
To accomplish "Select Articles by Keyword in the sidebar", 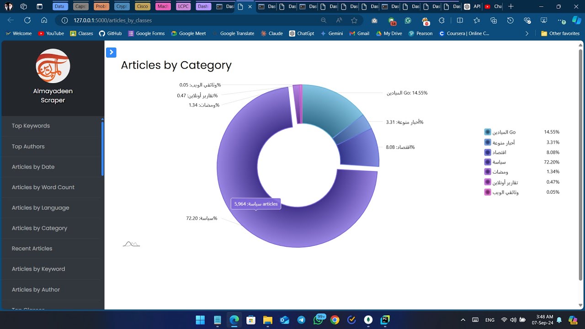I will pyautogui.click(x=38, y=269).
